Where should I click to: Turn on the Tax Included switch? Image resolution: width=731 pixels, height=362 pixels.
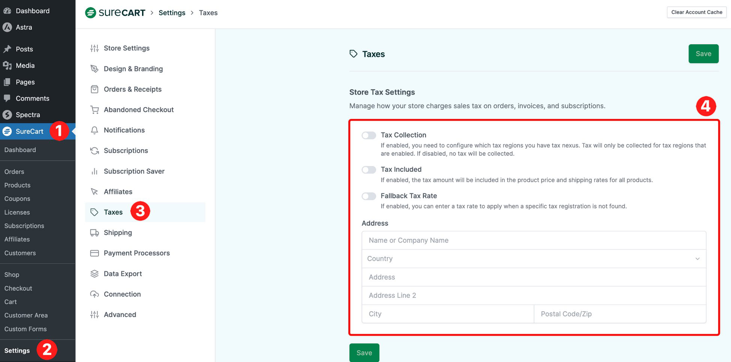click(x=369, y=170)
